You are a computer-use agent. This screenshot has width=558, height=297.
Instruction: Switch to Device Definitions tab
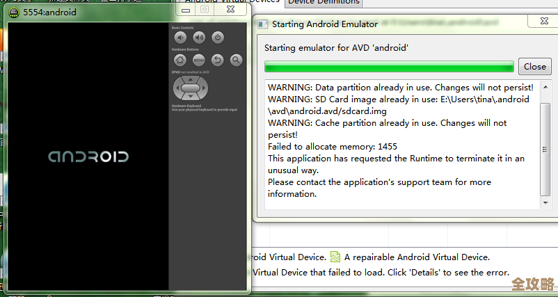(324, 2)
